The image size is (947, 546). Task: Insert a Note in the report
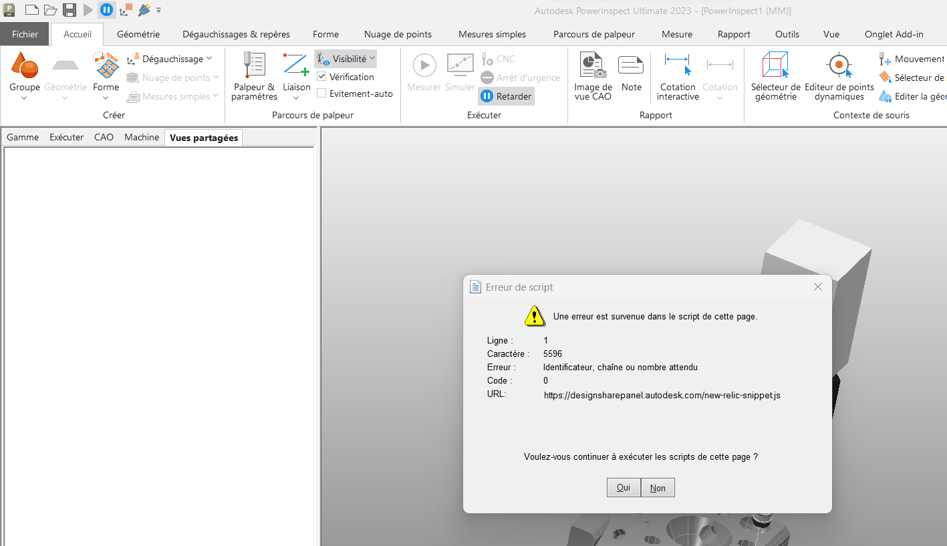click(x=631, y=74)
